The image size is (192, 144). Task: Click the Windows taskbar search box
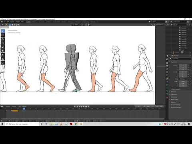pos(22,124)
